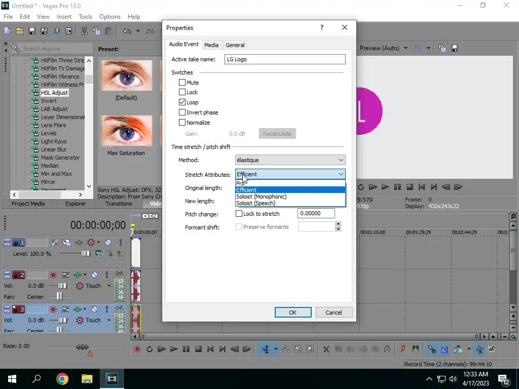Click the help question mark in Properties dialog
The width and height of the screenshot is (519, 389).
322,27
